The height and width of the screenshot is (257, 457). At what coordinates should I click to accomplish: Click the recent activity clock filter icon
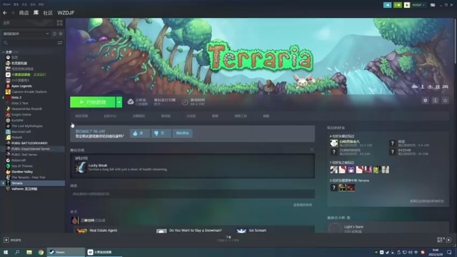54,34
